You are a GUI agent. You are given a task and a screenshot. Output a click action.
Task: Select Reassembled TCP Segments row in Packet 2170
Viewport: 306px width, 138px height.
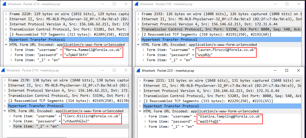pos(51,101)
